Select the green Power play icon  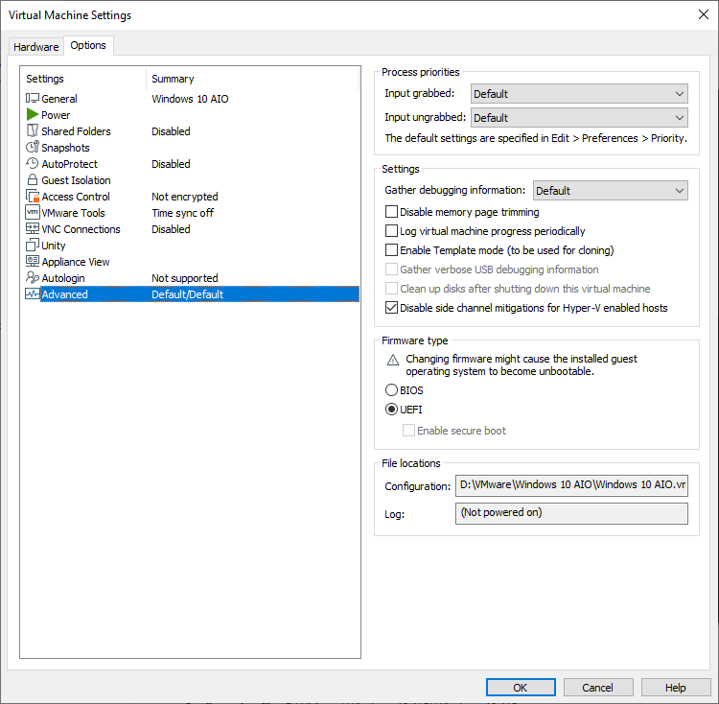pos(33,115)
